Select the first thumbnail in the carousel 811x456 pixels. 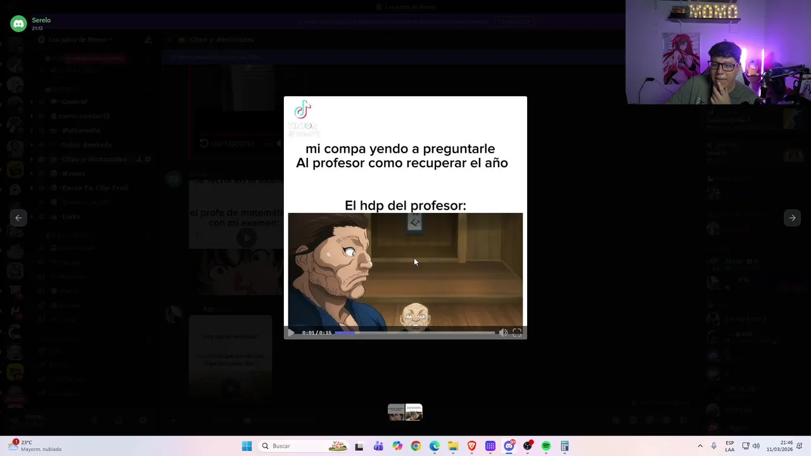click(x=396, y=412)
